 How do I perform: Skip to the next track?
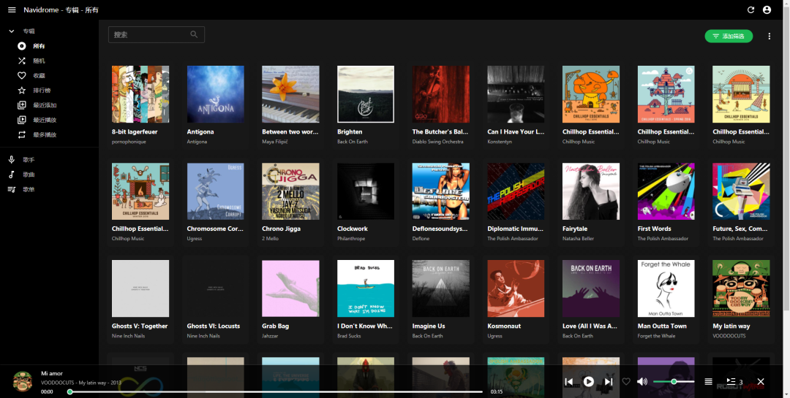(609, 382)
